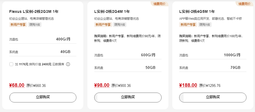Click the 续费同价 badge on the 2核4G5M card
255x112 pixels.
tap(244, 4)
